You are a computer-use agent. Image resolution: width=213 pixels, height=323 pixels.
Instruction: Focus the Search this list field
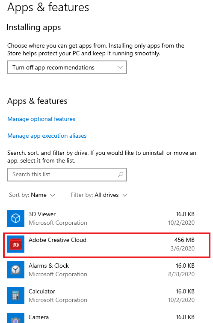pyautogui.click(x=67, y=175)
